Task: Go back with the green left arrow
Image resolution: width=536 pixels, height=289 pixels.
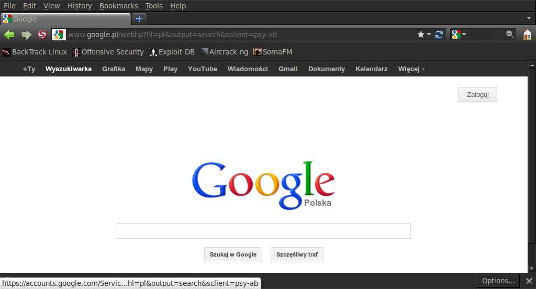Action: pos(9,35)
